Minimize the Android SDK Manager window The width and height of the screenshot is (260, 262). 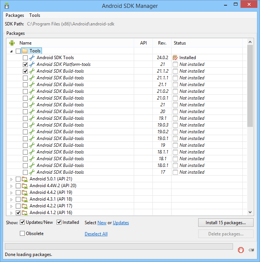point(226,4)
